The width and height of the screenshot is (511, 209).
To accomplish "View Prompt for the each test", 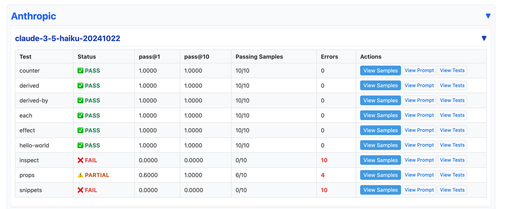I will click(x=419, y=115).
